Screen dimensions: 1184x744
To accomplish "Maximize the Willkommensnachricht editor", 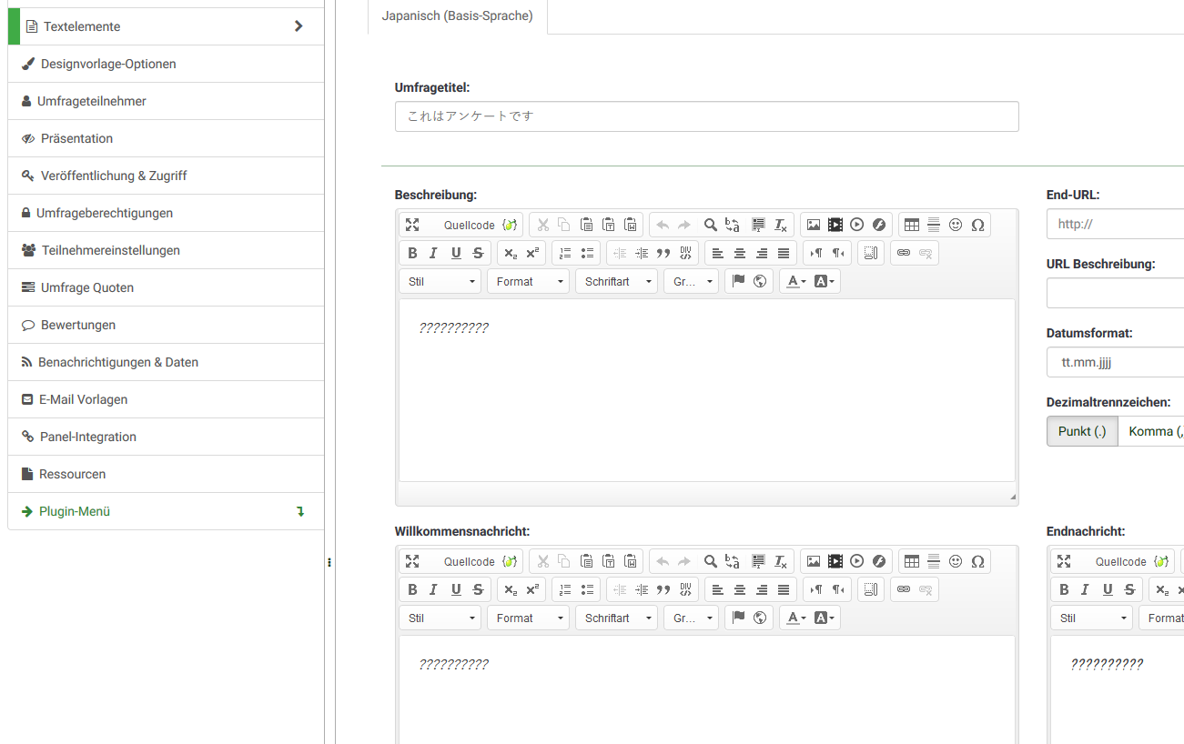I will coord(412,561).
